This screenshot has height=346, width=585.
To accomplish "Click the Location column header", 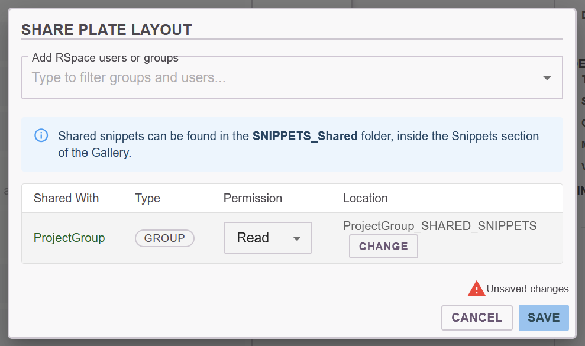I will click(x=365, y=198).
